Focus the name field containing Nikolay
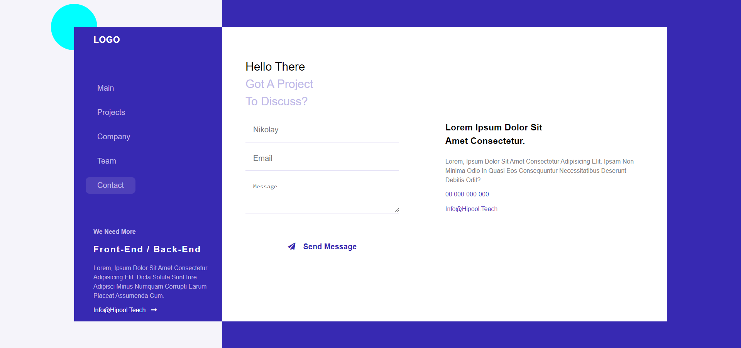The height and width of the screenshot is (348, 741). [x=322, y=130]
